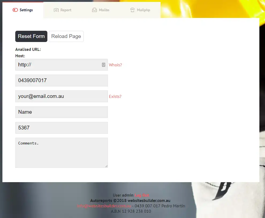This screenshot has height=218, width=265.
Task: Open the Settings tab
Action: click(23, 10)
